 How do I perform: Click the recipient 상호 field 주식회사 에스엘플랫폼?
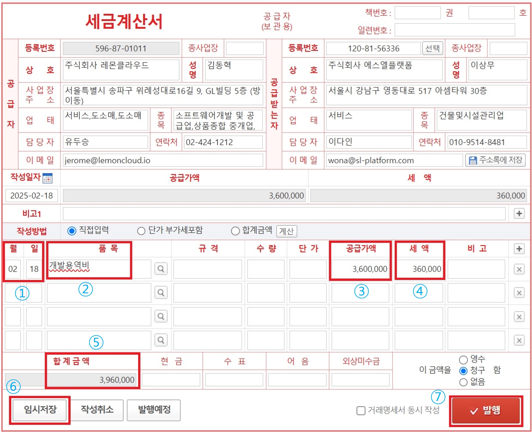[x=384, y=70]
